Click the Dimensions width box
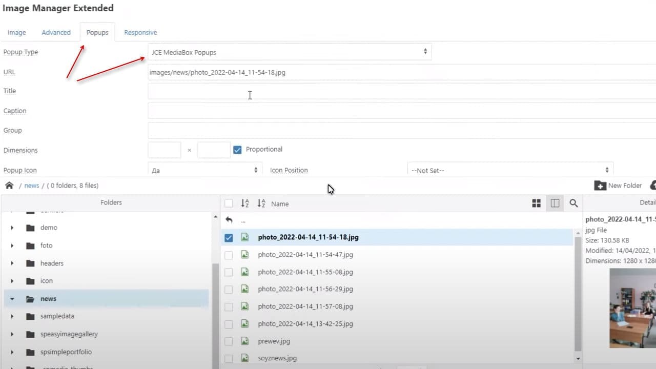This screenshot has width=656, height=369. (x=165, y=150)
